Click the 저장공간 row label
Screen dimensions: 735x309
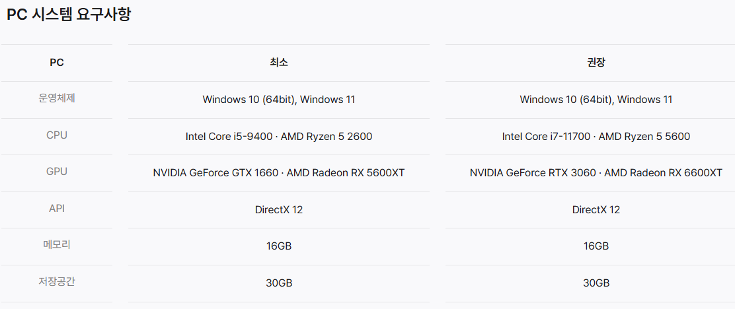(x=57, y=282)
